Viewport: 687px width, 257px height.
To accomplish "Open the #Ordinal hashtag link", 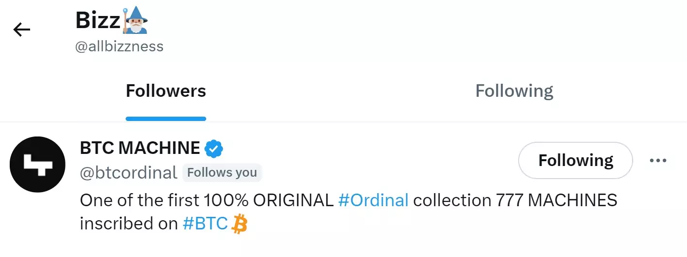I will point(373,200).
